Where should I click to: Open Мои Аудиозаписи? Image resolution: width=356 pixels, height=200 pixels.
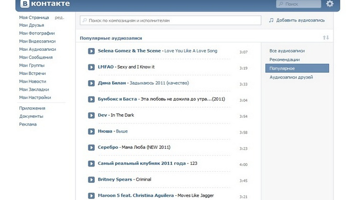pyautogui.click(x=38, y=49)
